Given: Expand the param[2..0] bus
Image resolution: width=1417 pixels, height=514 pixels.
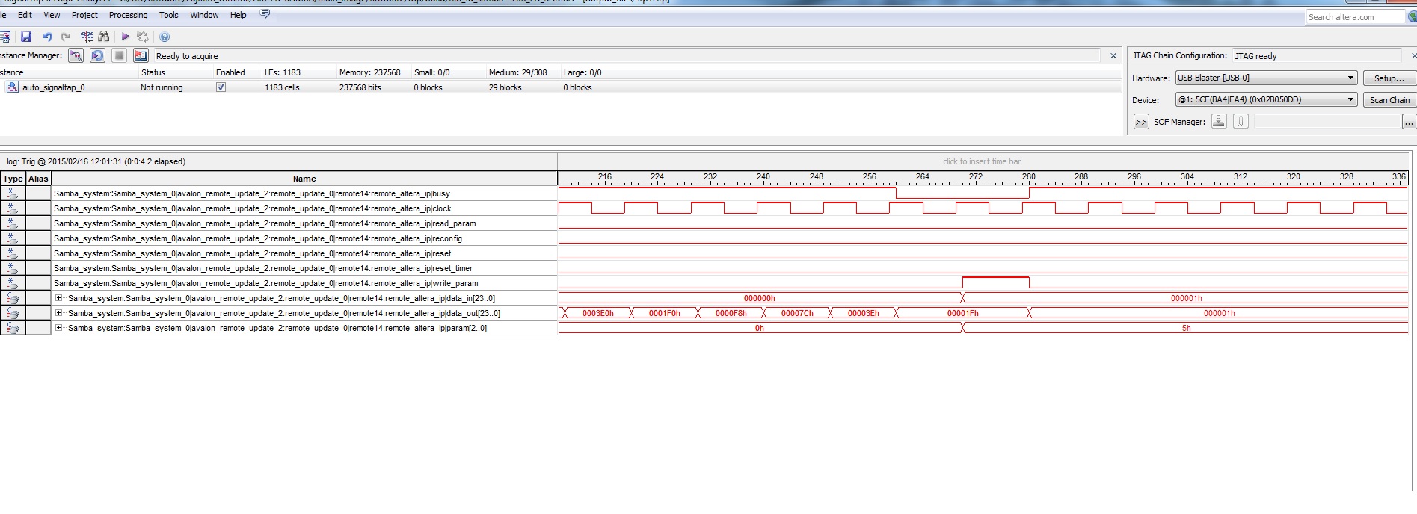Looking at the screenshot, I should coord(58,328).
